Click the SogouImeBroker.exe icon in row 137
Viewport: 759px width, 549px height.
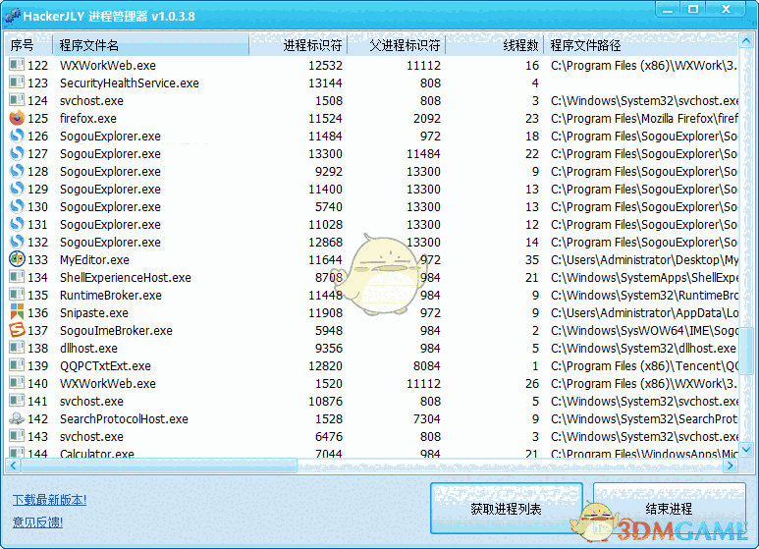(x=17, y=330)
